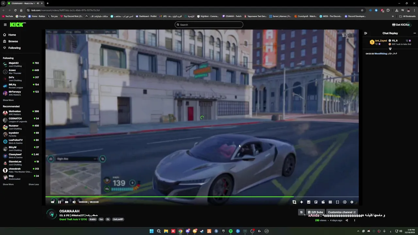The width and height of the screenshot is (418, 235).
Task: Show more followed channels
Action: coord(8,100)
